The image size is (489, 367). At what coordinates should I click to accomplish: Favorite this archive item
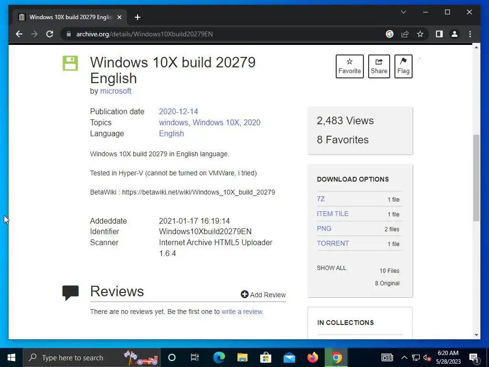click(350, 66)
